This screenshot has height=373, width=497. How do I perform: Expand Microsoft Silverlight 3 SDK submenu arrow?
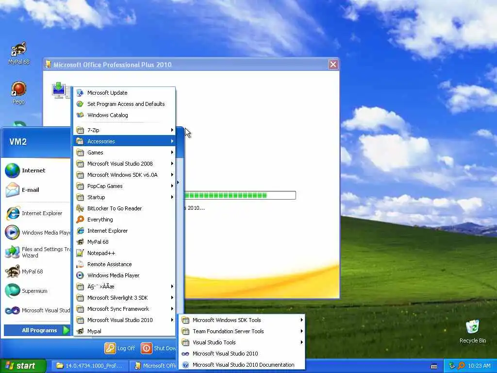click(172, 298)
